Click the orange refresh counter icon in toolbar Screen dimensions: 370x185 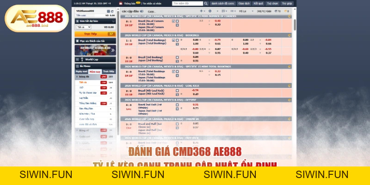[286, 11]
